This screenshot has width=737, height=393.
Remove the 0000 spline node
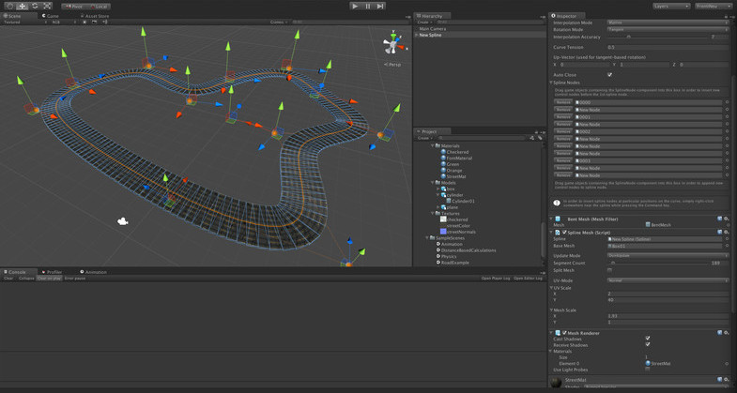pyautogui.click(x=563, y=102)
